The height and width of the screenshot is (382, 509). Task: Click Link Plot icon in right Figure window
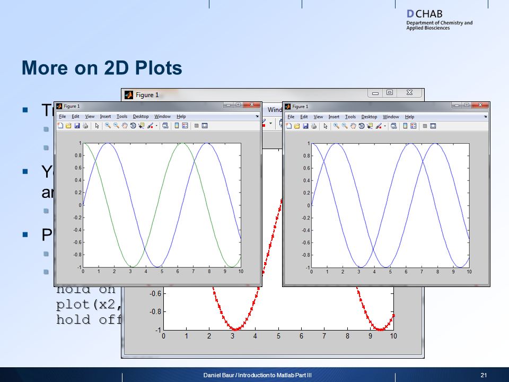(x=394, y=126)
